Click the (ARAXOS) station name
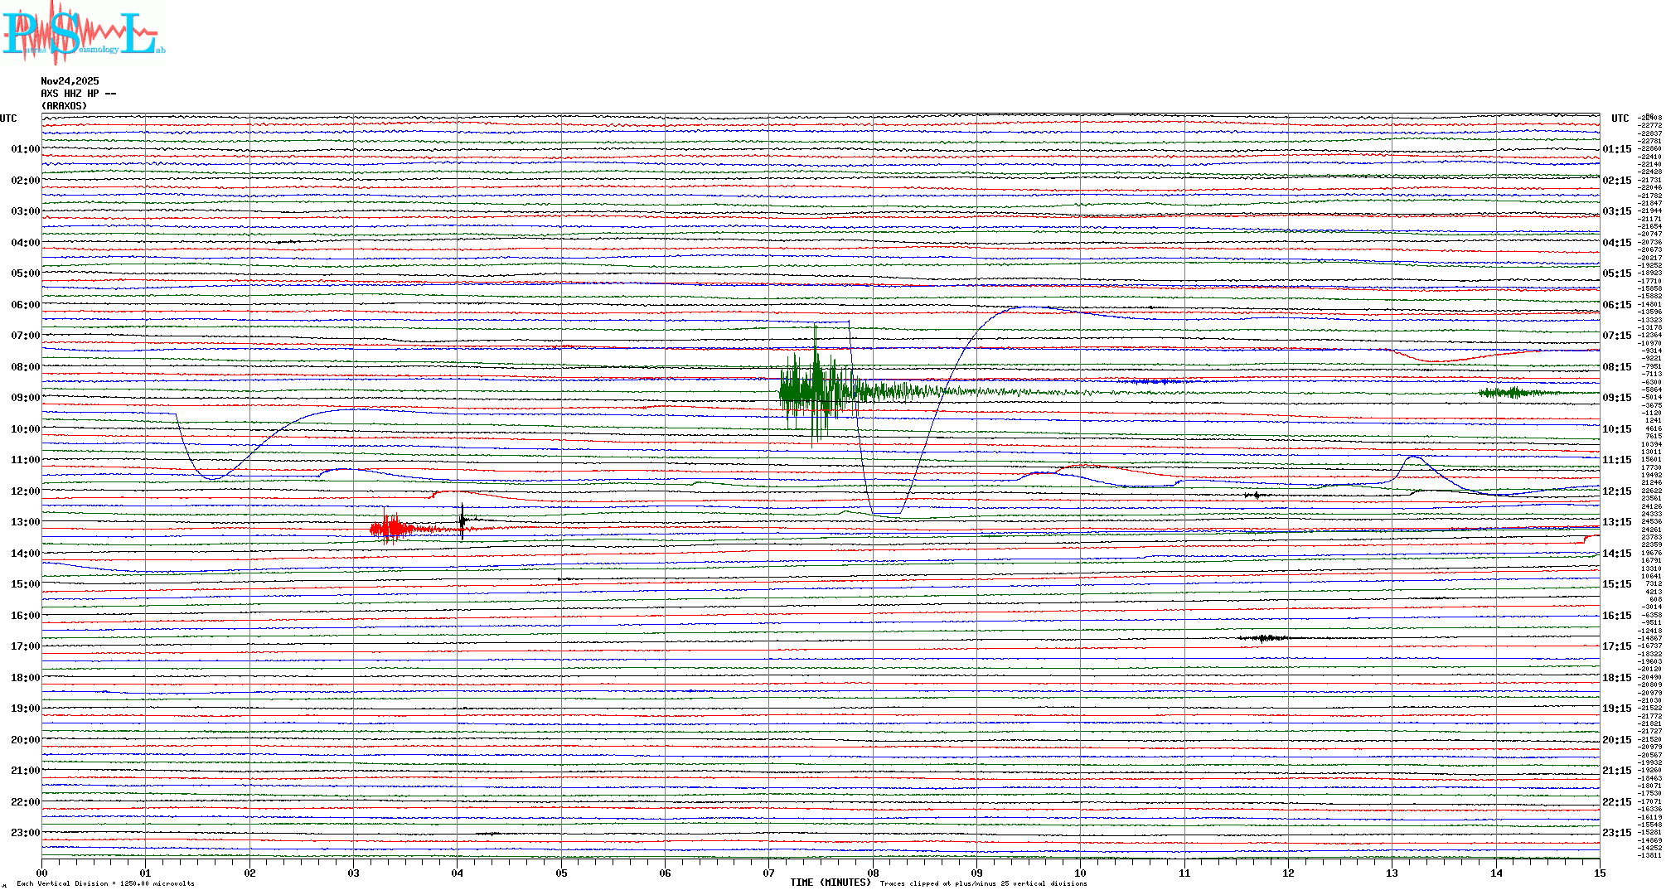Screen dimensions: 1666x895 tap(64, 106)
